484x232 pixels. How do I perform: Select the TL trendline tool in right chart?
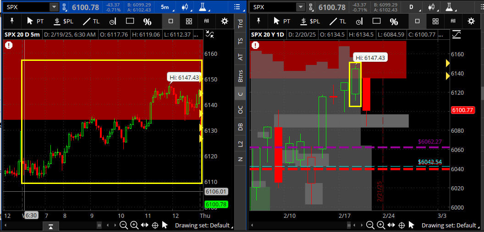pyautogui.click(x=338, y=21)
